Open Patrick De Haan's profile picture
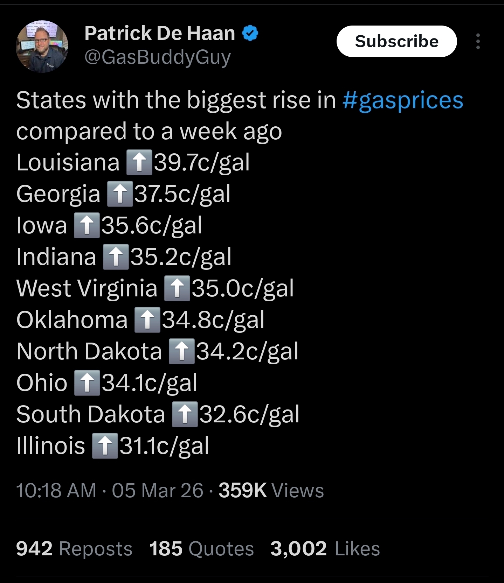This screenshot has width=504, height=583. (x=42, y=46)
